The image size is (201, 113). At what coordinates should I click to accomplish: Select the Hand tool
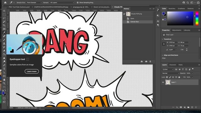[x=4, y=80]
